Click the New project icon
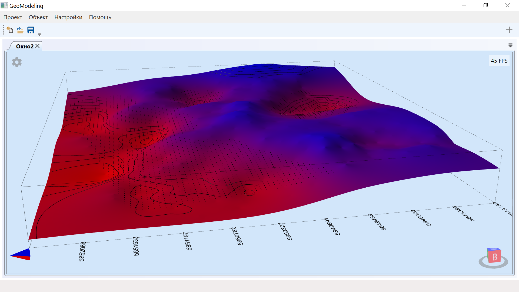519x292 pixels. coord(10,30)
